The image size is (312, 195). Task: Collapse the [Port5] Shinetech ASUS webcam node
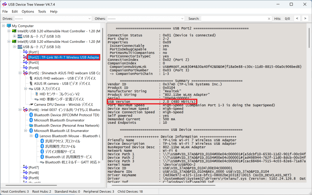pos(20,73)
